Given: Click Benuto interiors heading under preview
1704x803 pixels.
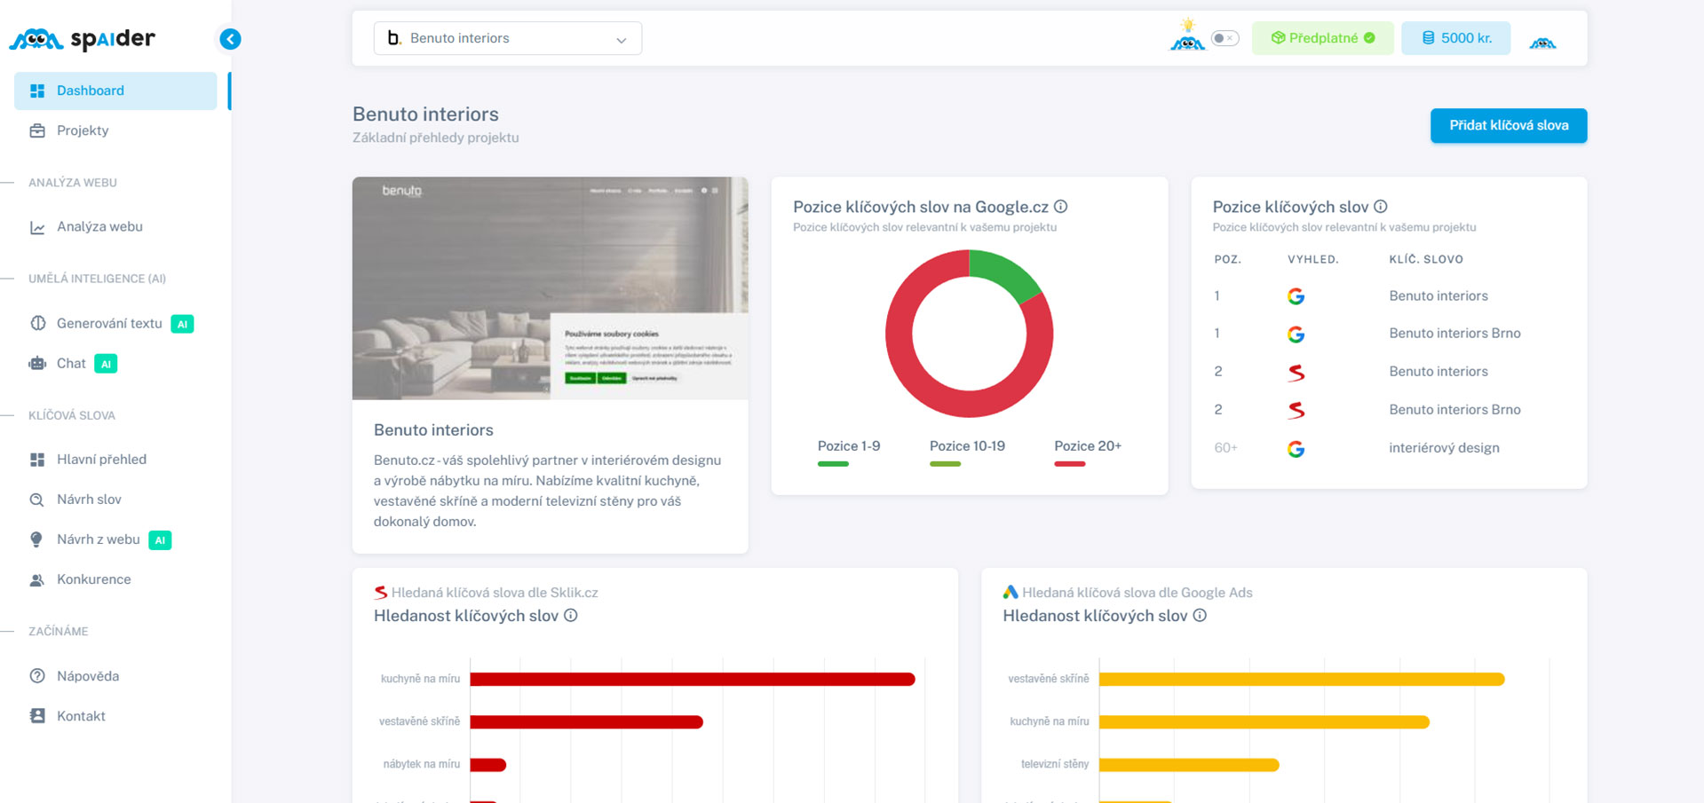Looking at the screenshot, I should 433,429.
